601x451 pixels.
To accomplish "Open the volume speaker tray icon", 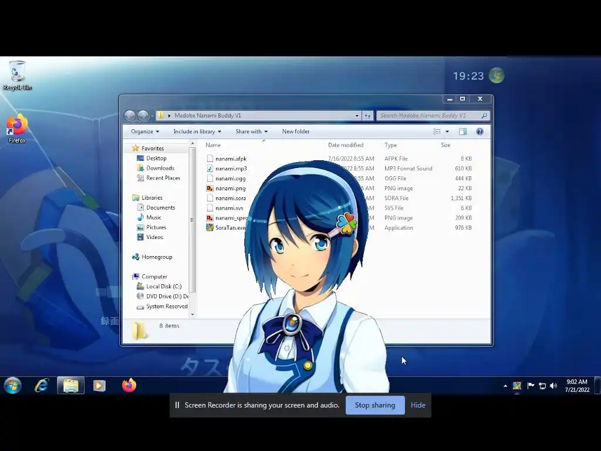I will click(553, 386).
